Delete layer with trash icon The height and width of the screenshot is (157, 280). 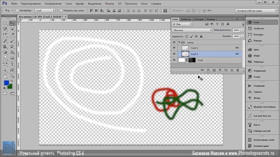[238, 70]
